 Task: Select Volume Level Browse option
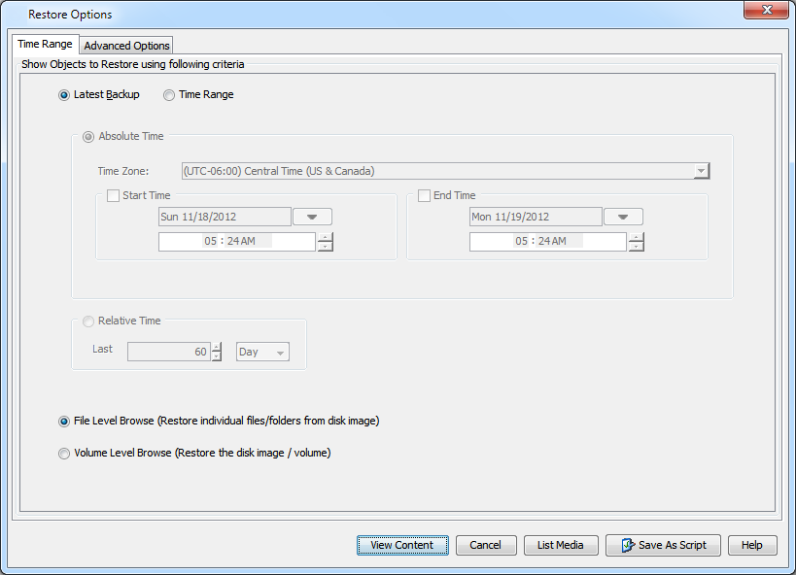pos(63,454)
